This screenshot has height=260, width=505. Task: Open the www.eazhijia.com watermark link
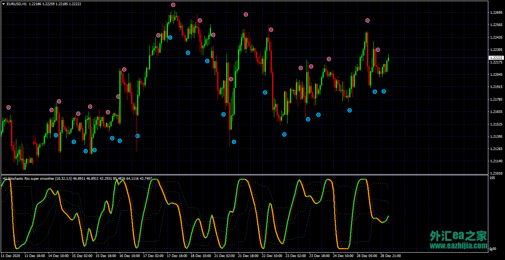pos(458,246)
